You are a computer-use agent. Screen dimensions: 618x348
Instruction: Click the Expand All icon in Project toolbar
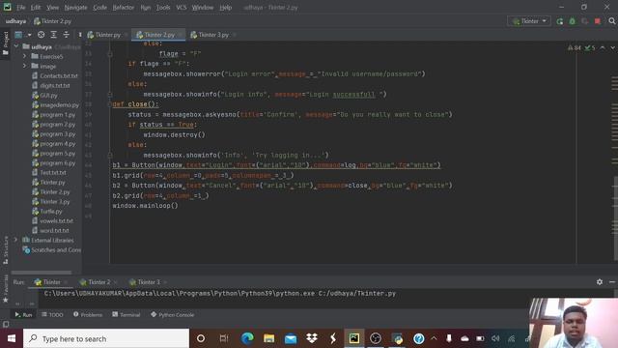point(54,35)
